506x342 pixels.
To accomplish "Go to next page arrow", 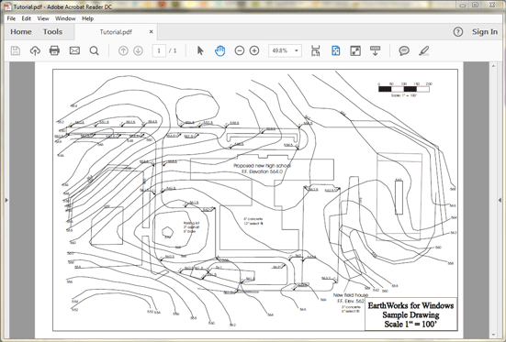I will tap(138, 50).
